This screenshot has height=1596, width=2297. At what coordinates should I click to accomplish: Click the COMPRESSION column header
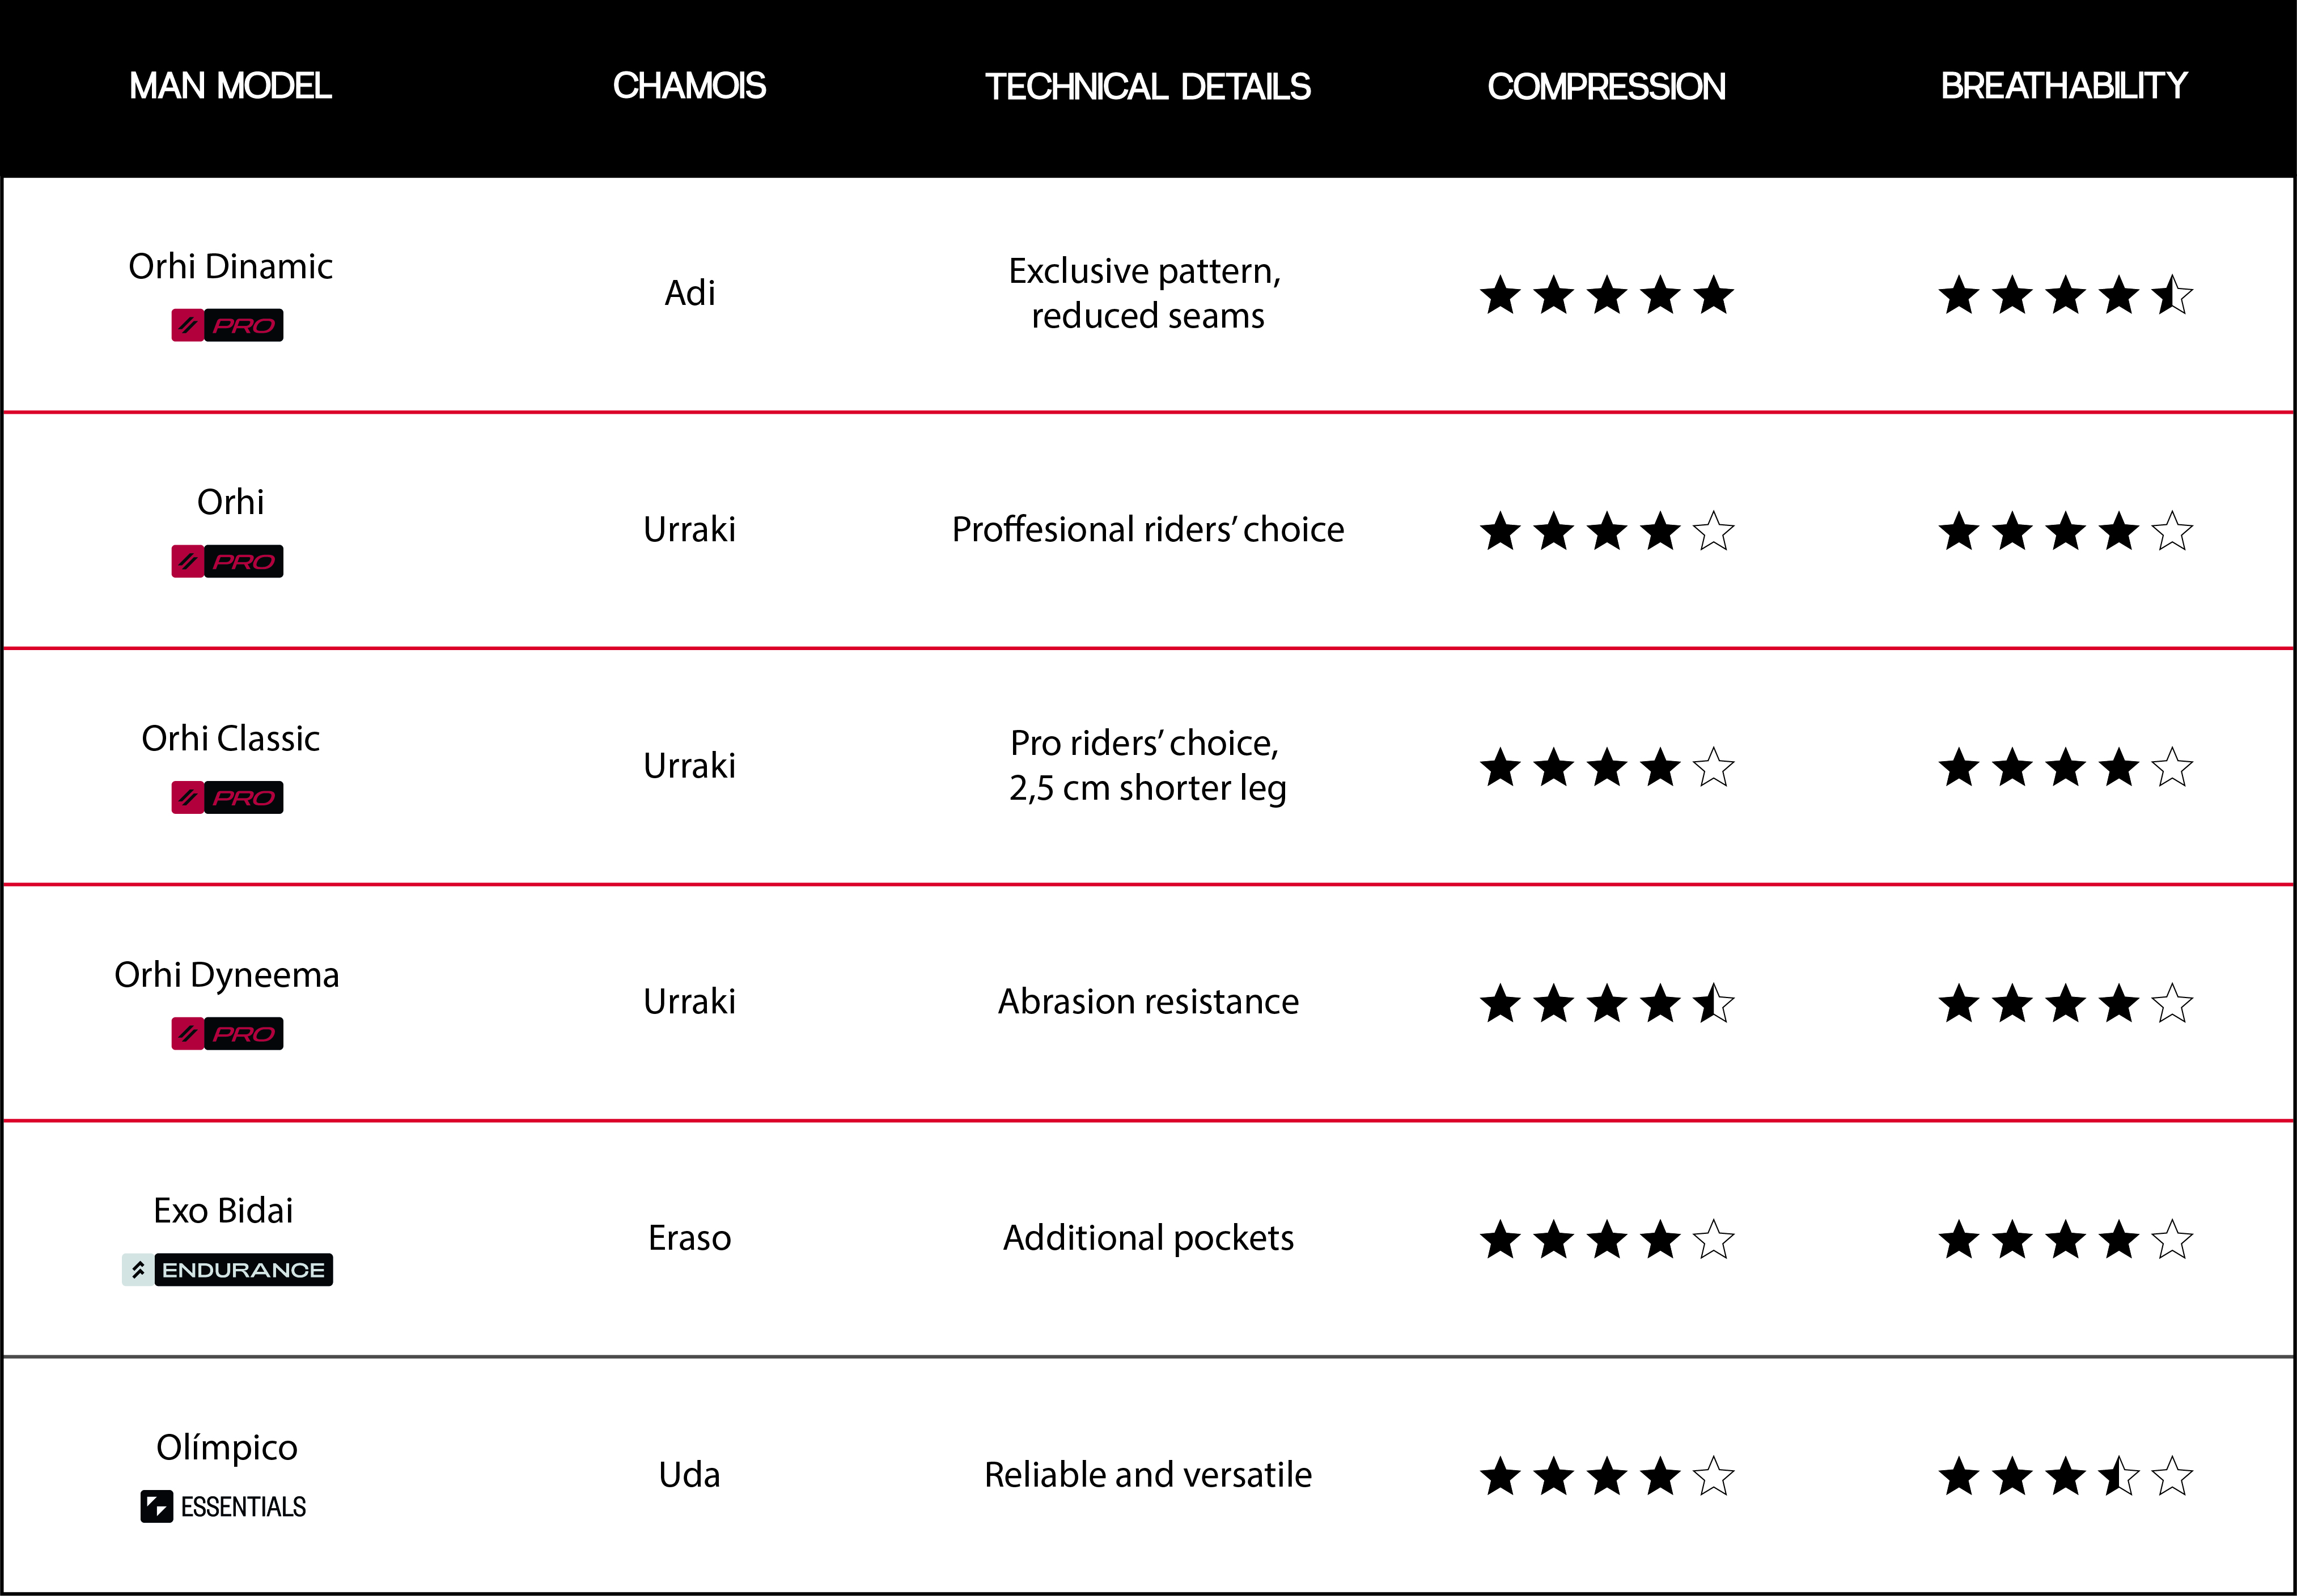1606,87
